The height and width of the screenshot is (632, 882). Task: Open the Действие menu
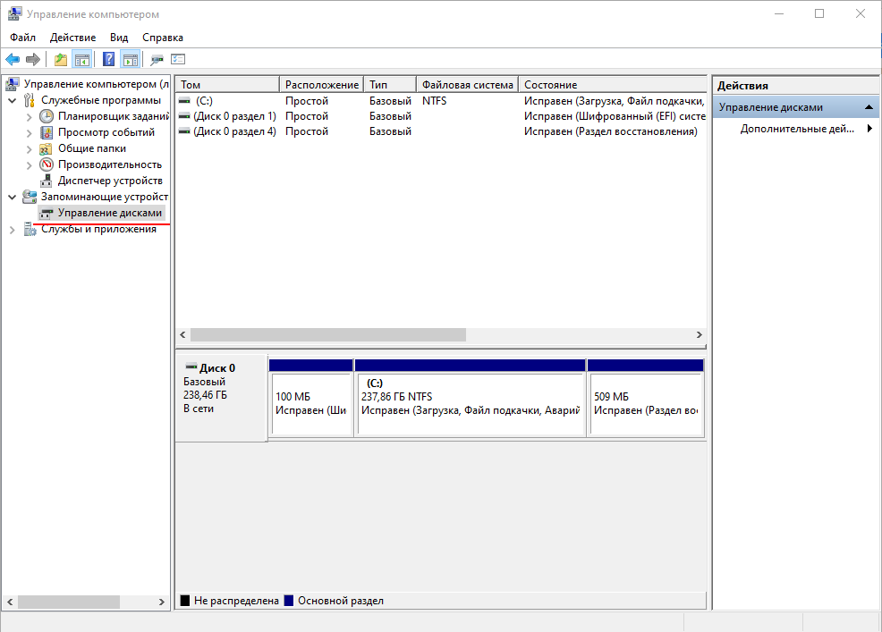tap(72, 38)
